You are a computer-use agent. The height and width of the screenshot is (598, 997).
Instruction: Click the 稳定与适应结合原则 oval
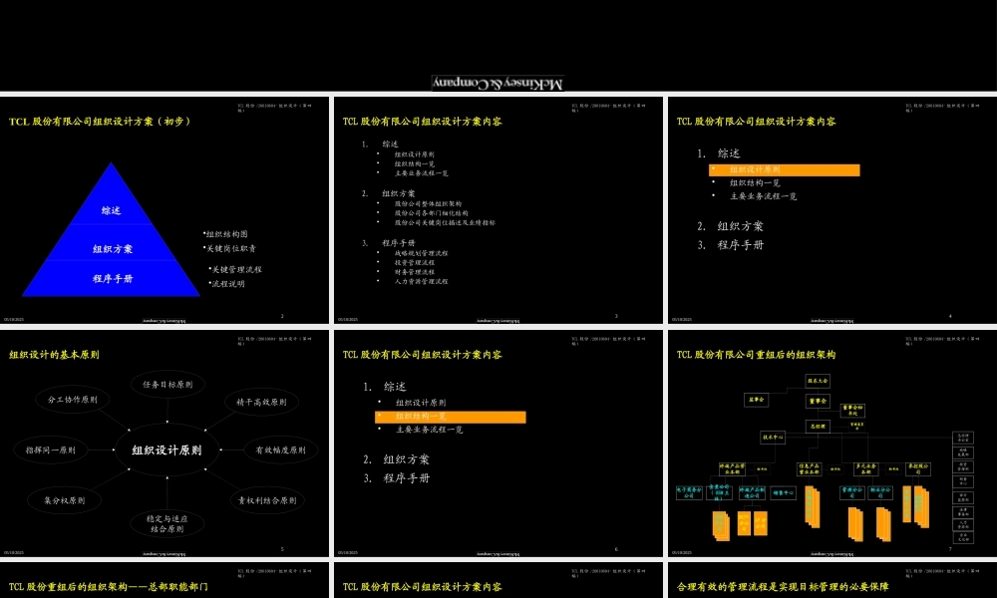point(167,523)
